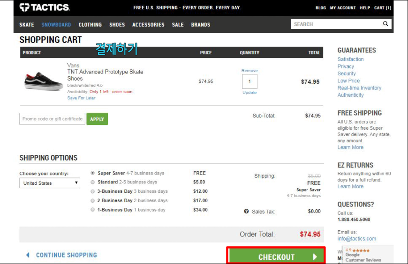The width and height of the screenshot is (408, 264).
Task: Click the left arrow beside Continue Shopping
Action: tap(28, 255)
